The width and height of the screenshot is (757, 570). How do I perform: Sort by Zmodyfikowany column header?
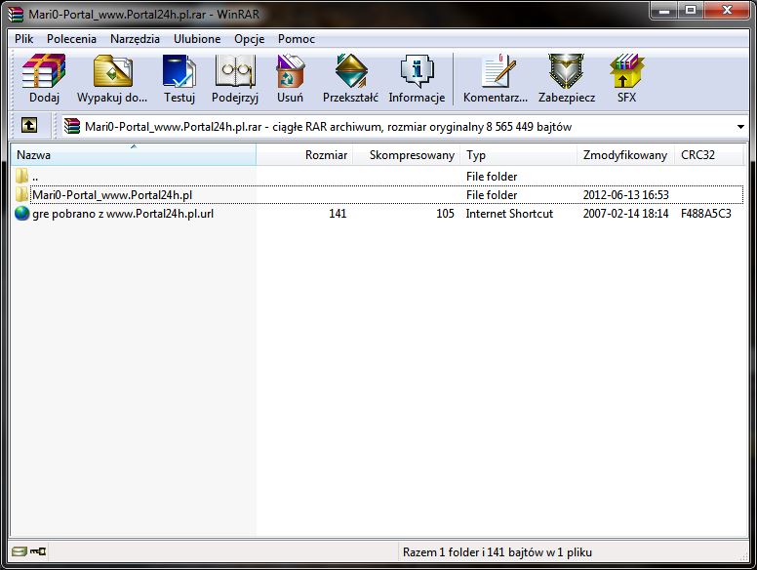(625, 155)
